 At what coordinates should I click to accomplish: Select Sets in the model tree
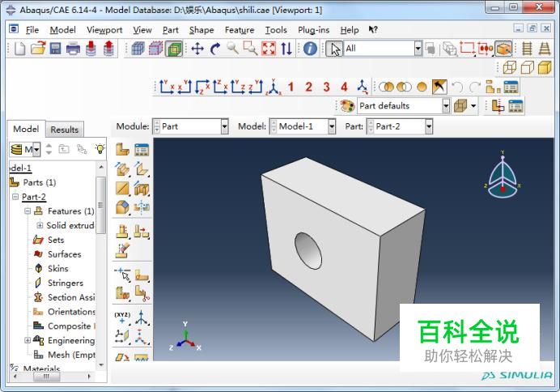(x=56, y=240)
